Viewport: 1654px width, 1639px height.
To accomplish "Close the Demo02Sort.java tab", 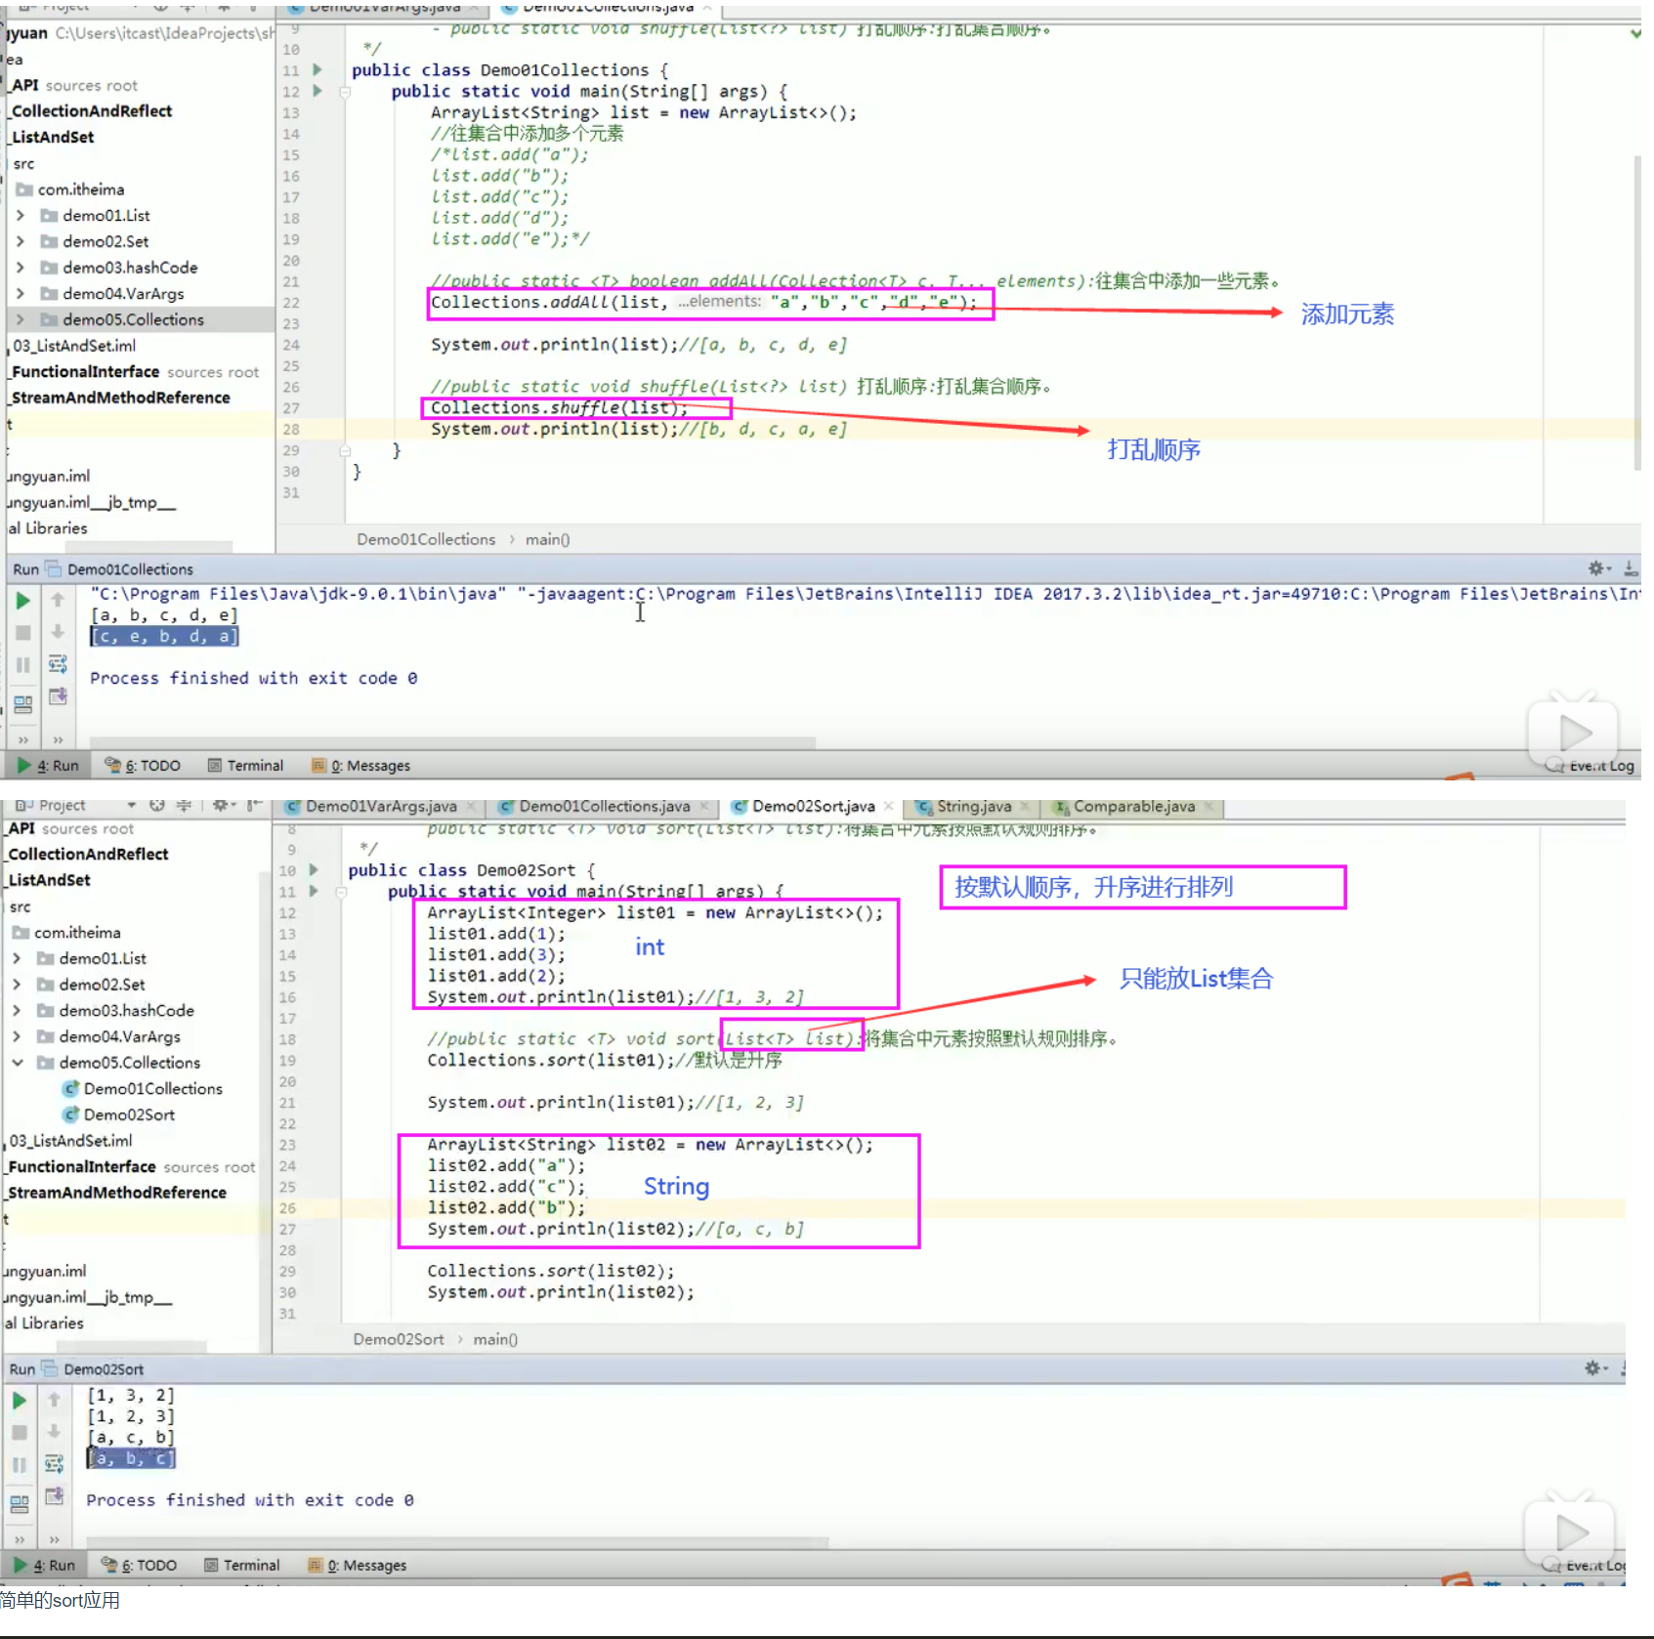I will click(x=888, y=807).
